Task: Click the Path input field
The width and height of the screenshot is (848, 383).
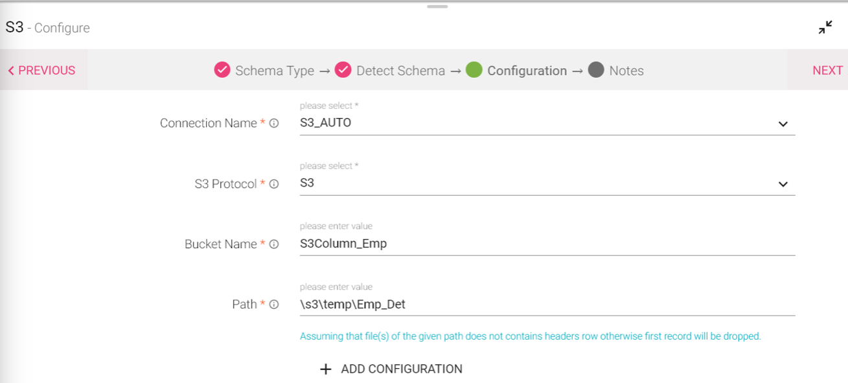Action: tap(547, 304)
